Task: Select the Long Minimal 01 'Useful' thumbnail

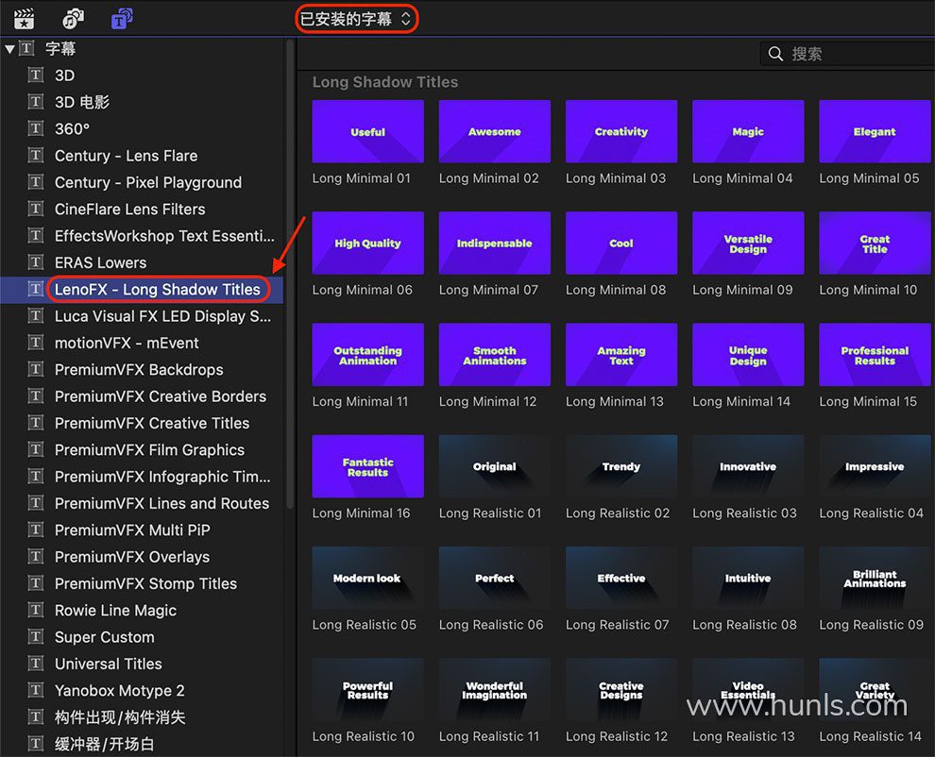Action: pyautogui.click(x=368, y=131)
